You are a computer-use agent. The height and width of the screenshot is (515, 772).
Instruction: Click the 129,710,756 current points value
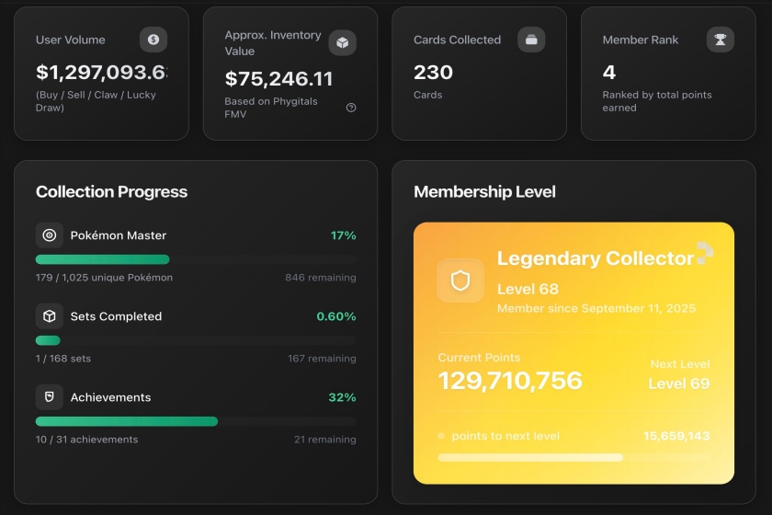510,381
